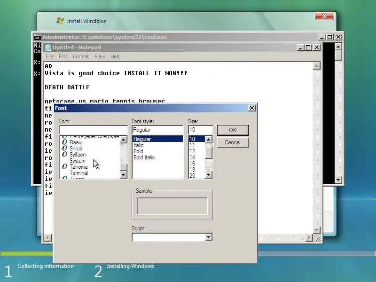
Task: Click font list scroll up arrow
Action: point(124,140)
